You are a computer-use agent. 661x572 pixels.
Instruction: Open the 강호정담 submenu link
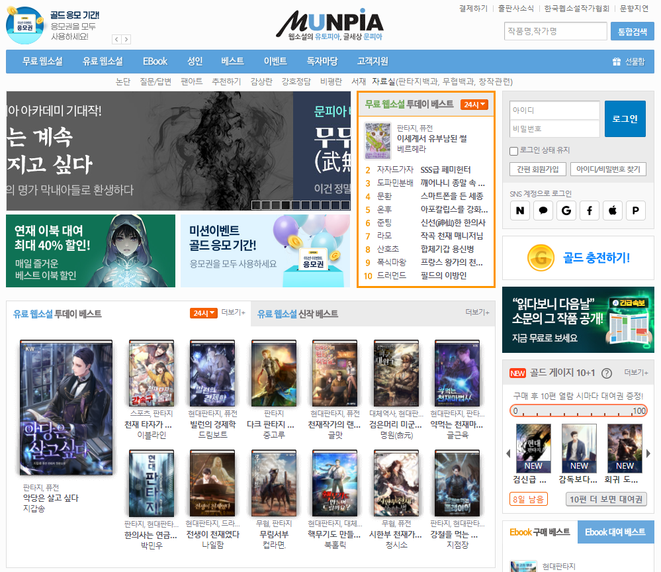[x=296, y=81]
